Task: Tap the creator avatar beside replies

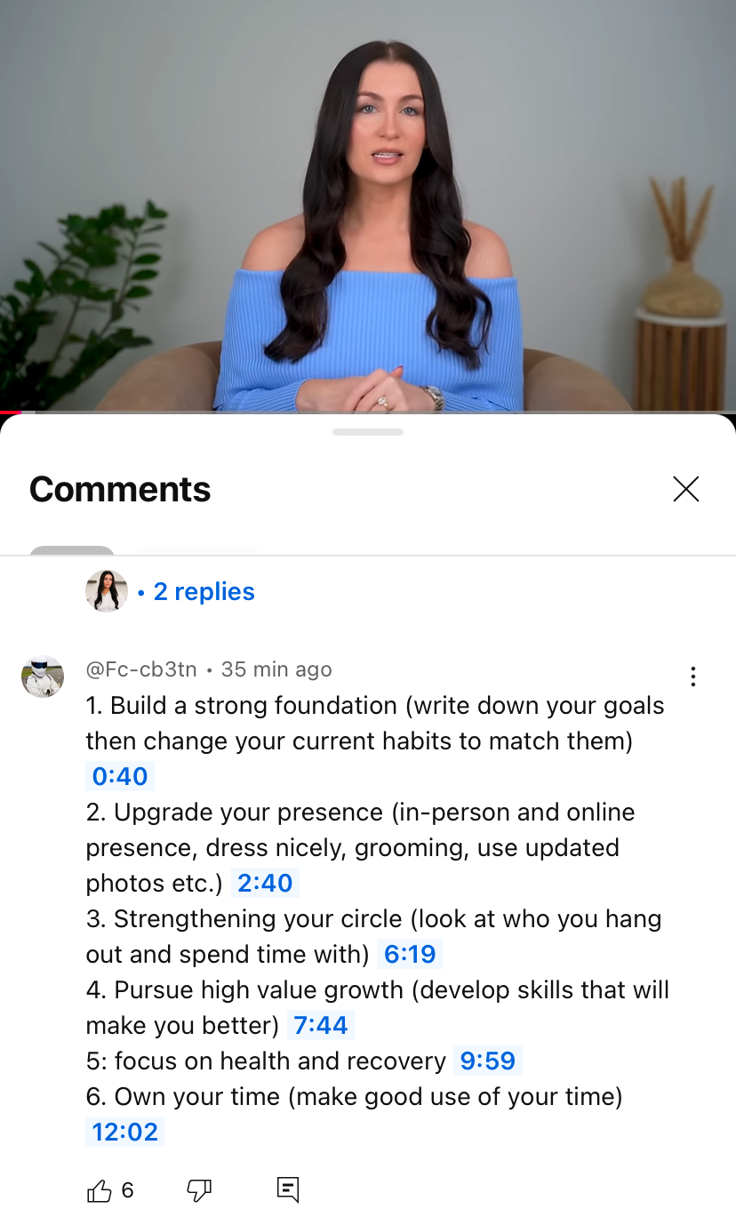Action: pyautogui.click(x=107, y=591)
